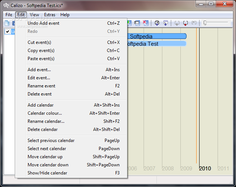The height and width of the screenshot is (187, 236).
Task: Click the 2010 year label on timeline
Action: (x=205, y=169)
